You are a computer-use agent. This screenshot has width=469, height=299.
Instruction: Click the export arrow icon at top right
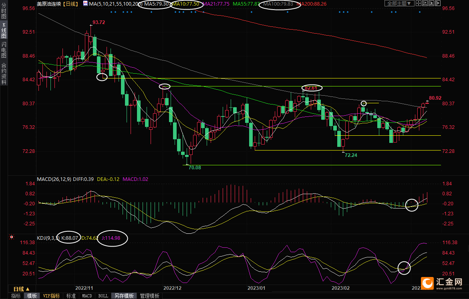(x=438, y=3)
